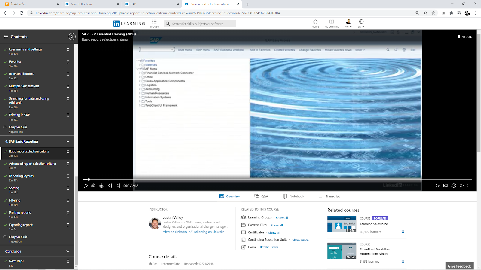This screenshot has width=481, height=270.
Task: Open a new browser tab
Action: click(247, 4)
